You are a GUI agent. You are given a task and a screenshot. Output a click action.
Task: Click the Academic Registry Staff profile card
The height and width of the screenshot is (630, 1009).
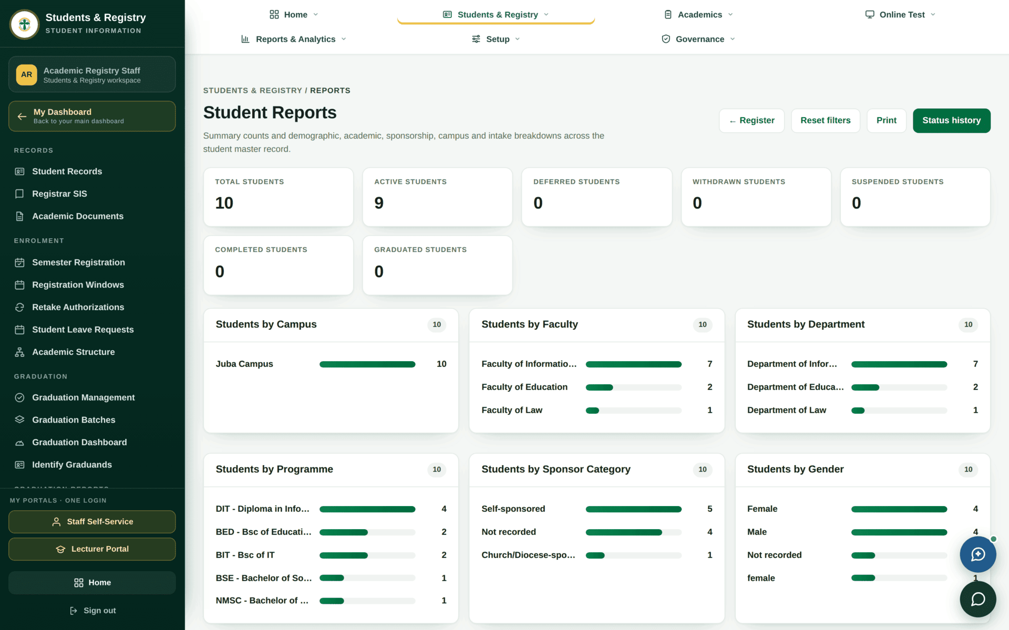click(x=92, y=75)
